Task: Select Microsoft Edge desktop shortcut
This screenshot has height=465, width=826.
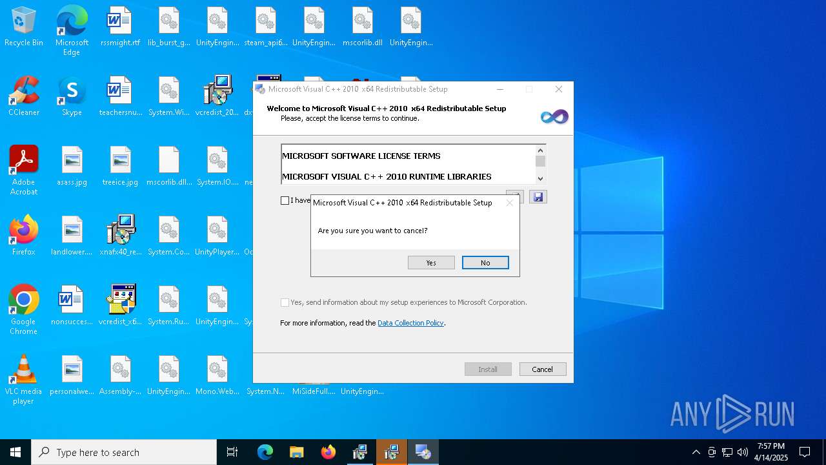Action: point(72,31)
